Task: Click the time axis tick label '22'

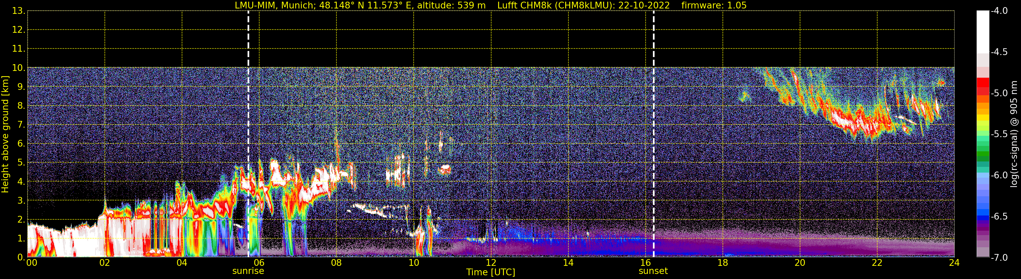Action: (x=877, y=263)
